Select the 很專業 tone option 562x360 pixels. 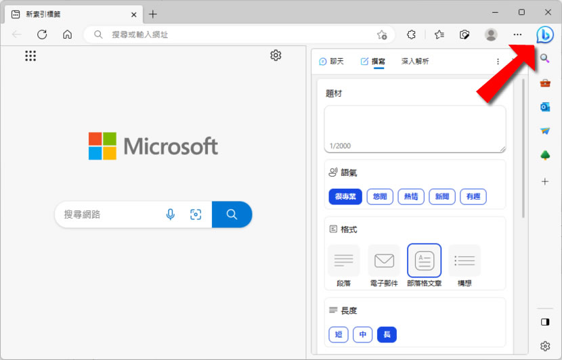345,196
